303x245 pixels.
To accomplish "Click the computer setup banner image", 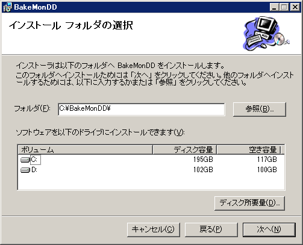I will pos(266,33).
